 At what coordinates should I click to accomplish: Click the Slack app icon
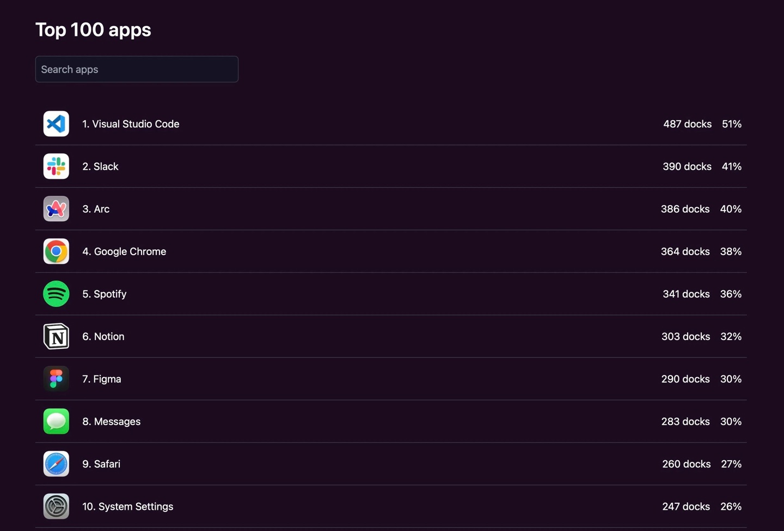pyautogui.click(x=56, y=166)
